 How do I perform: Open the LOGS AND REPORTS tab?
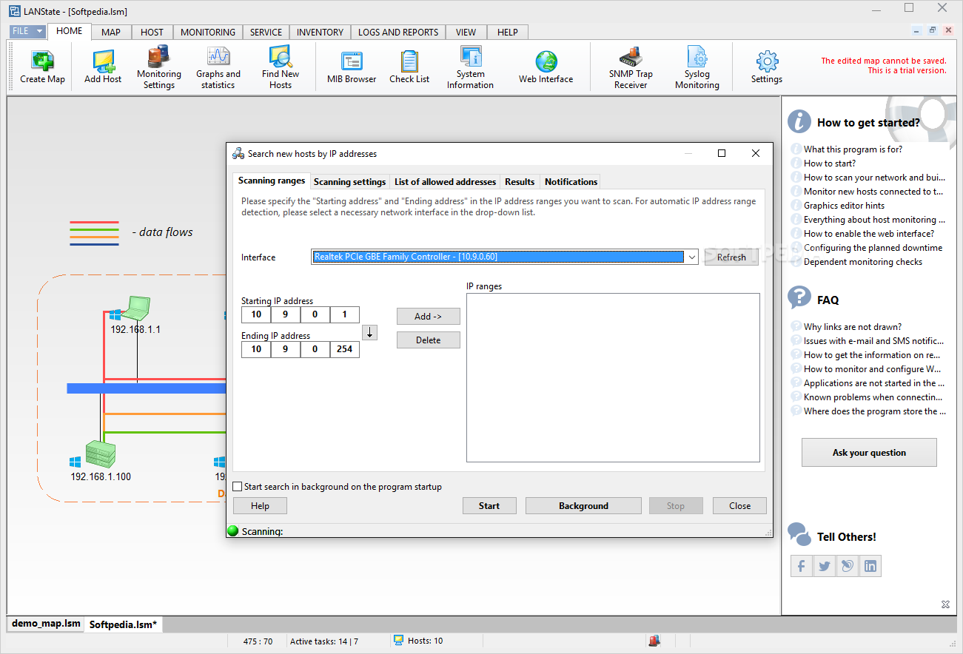398,32
